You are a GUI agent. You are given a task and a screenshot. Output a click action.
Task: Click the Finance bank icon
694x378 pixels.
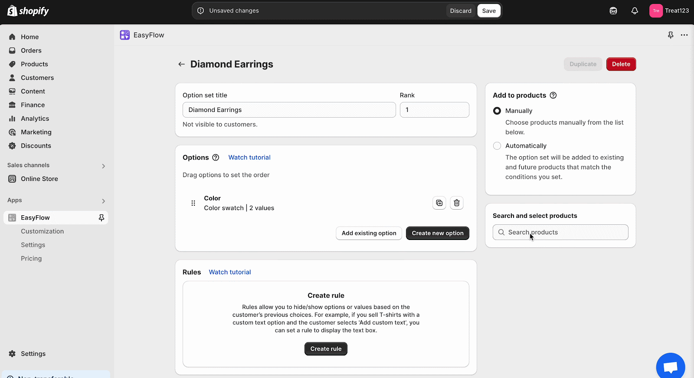[x=12, y=105]
